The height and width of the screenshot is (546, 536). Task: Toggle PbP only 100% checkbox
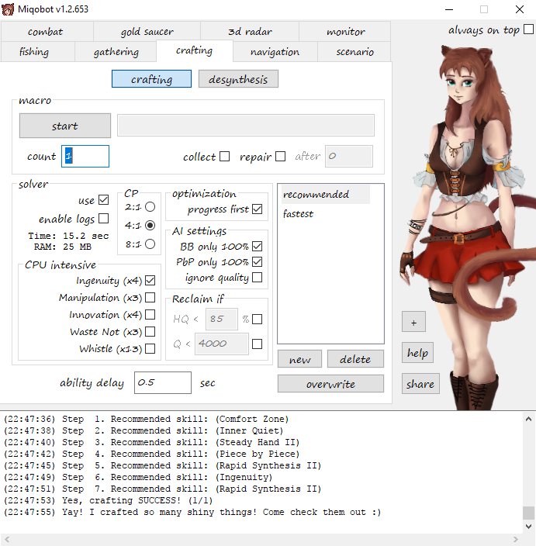tap(258, 262)
